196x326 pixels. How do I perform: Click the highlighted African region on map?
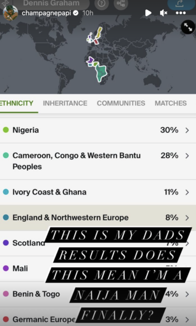click(101, 72)
